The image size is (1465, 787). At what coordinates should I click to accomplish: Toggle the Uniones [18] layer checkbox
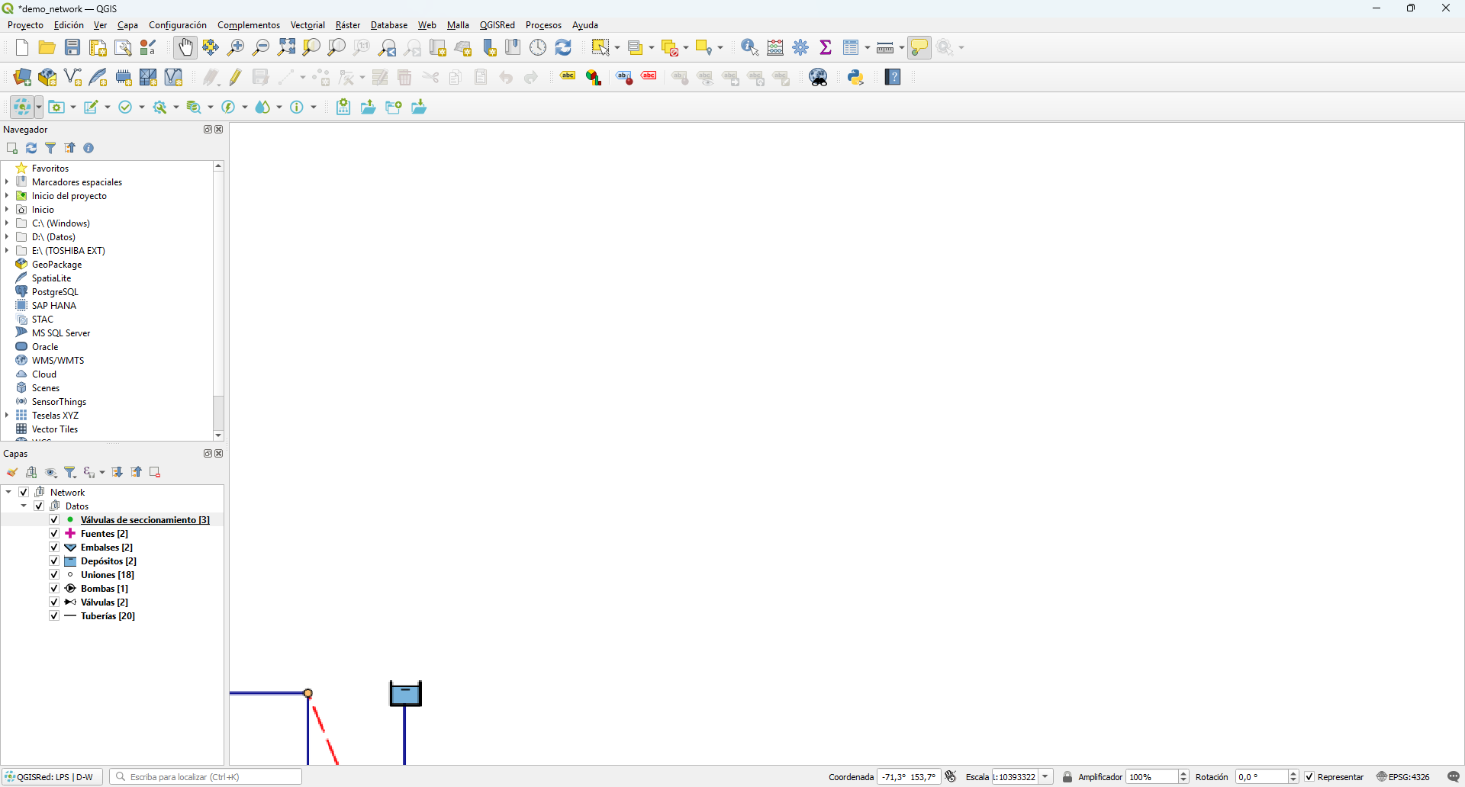pos(54,575)
